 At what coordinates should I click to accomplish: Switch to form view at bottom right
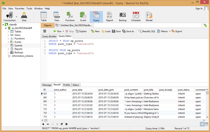tap(207, 124)
